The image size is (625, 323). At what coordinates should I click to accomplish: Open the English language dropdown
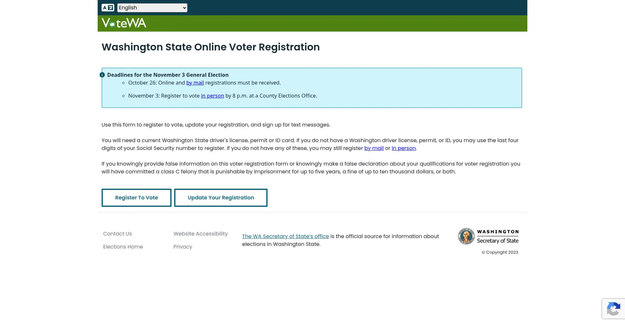tap(152, 8)
